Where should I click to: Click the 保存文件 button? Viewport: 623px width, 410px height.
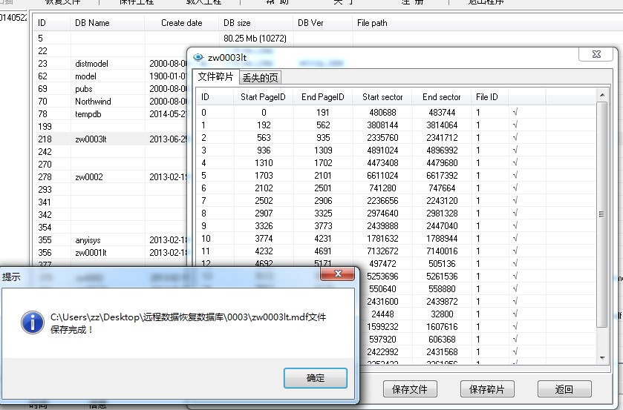click(410, 389)
